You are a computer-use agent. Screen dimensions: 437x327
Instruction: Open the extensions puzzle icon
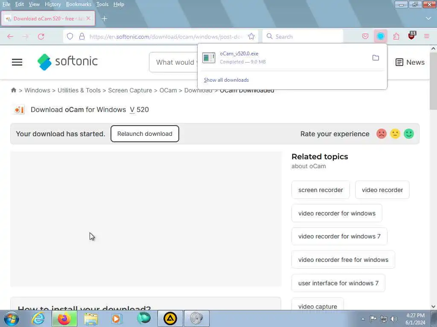[396, 37]
